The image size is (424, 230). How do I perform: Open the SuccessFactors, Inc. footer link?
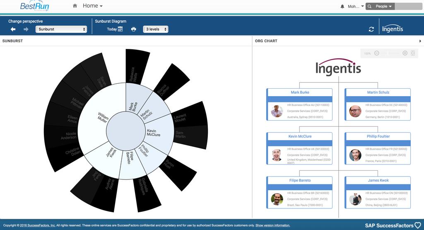click(38, 225)
